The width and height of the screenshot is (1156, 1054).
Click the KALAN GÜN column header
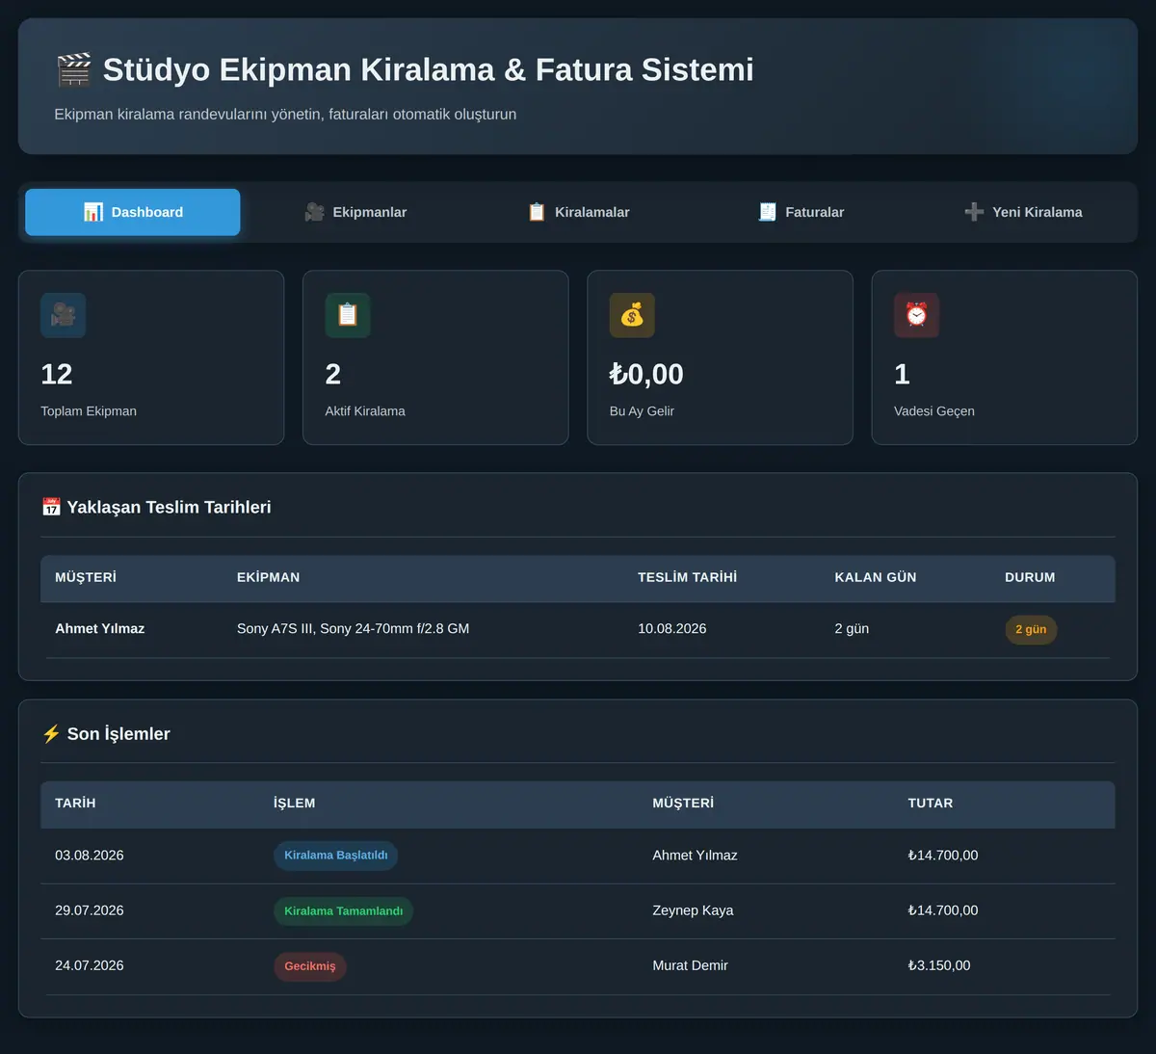coord(876,577)
